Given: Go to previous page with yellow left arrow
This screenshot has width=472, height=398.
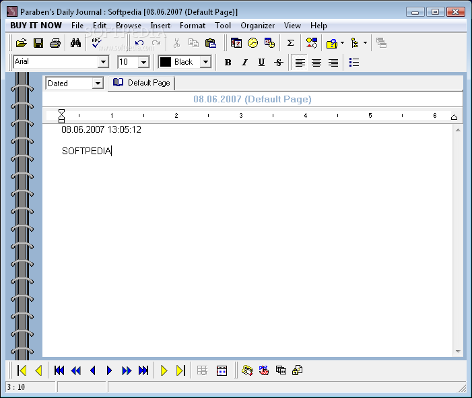Looking at the screenshot, I should (x=38, y=370).
